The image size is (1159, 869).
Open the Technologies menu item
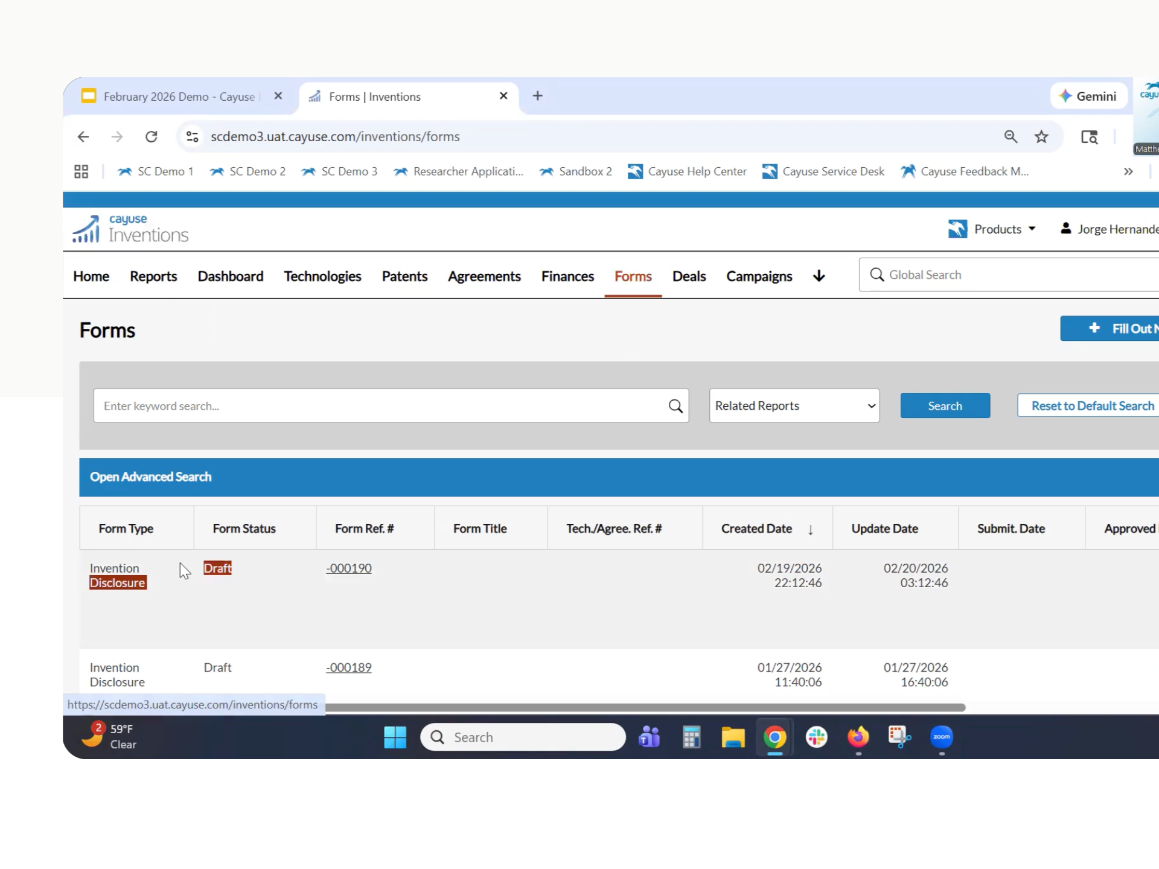point(323,276)
